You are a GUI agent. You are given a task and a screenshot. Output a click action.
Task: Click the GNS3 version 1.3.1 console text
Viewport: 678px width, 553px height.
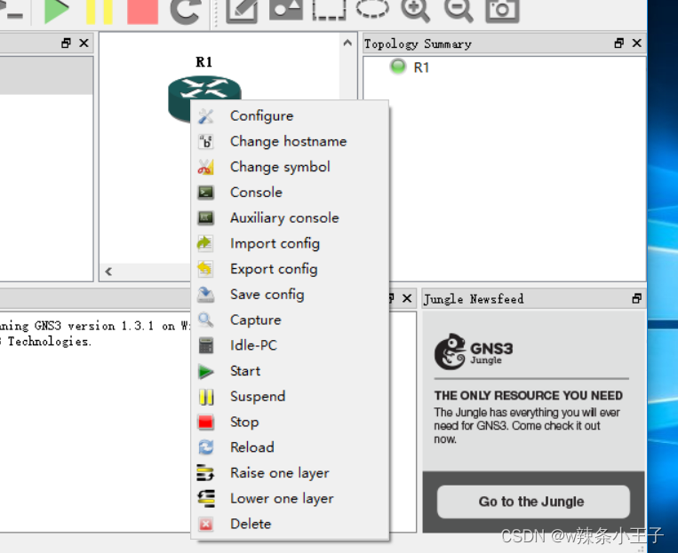point(94,326)
